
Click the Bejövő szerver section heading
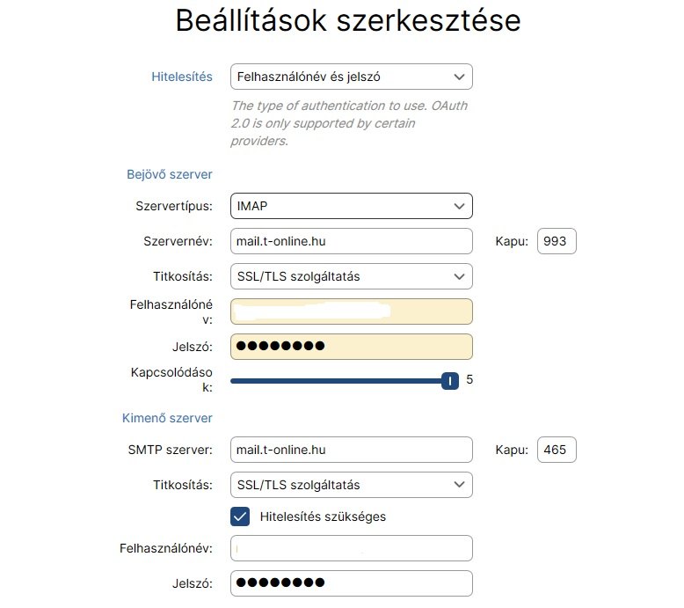170,174
